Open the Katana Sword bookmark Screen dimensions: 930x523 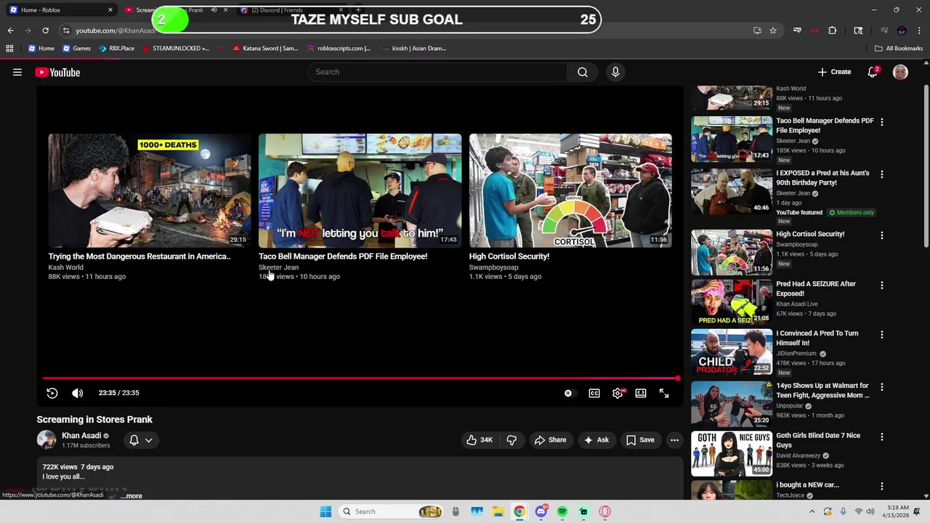click(x=265, y=49)
